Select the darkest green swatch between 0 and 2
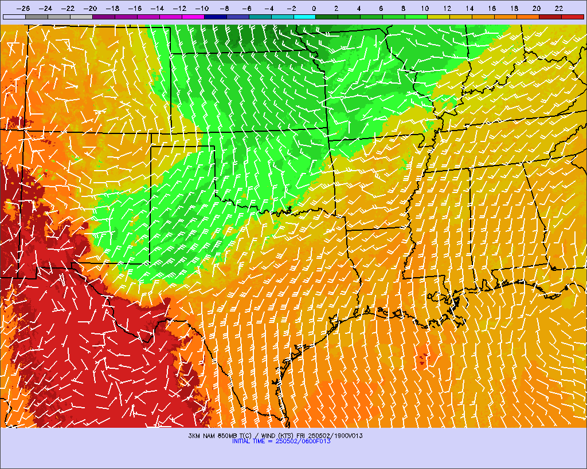Viewport: 587px width, 469px height. point(327,17)
